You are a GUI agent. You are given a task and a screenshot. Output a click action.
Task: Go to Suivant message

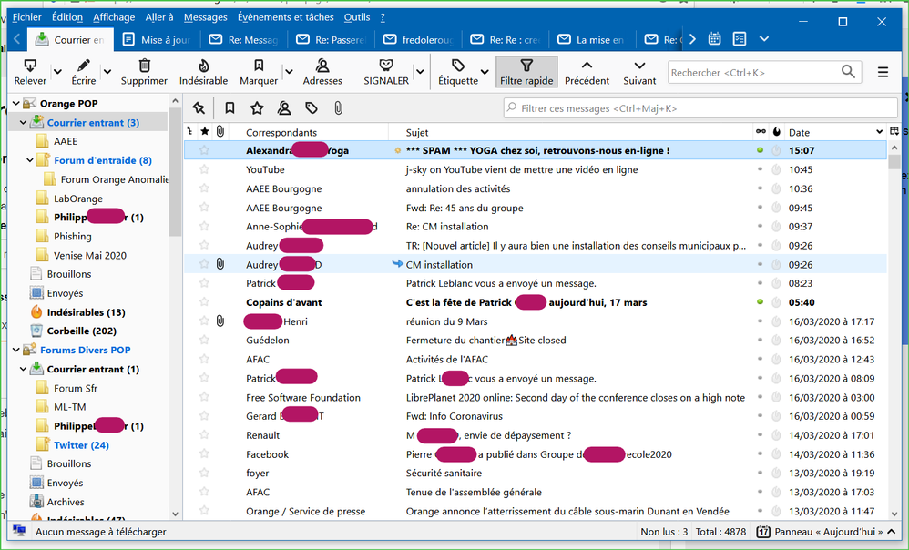[639, 73]
